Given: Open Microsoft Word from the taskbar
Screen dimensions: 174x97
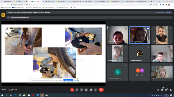Looking at the screenshot, I should coord(38,95).
